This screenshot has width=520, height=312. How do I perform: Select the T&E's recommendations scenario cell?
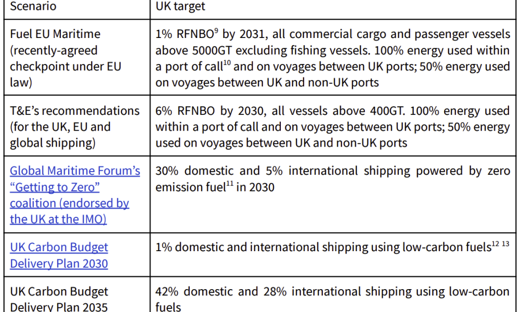[77, 126]
